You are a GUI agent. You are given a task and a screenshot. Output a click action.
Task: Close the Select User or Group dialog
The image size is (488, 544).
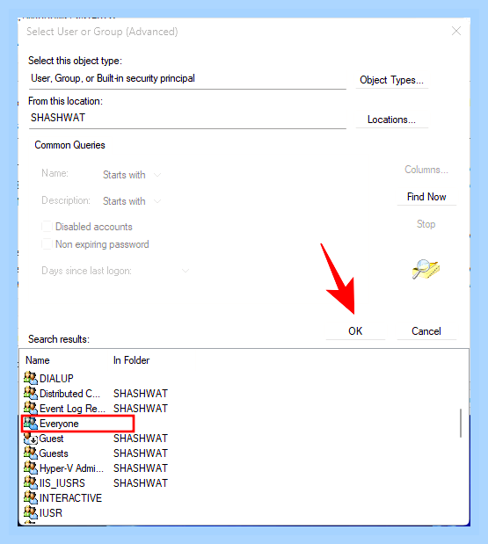click(x=456, y=32)
